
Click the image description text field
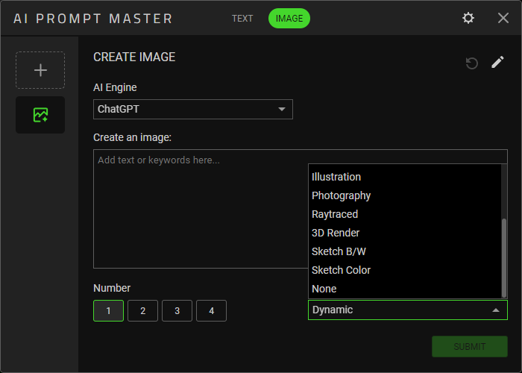pos(200,209)
